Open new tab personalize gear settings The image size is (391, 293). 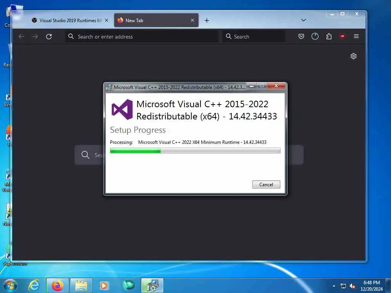(x=353, y=56)
